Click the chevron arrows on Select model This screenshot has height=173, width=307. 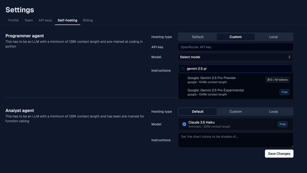pos(289,57)
